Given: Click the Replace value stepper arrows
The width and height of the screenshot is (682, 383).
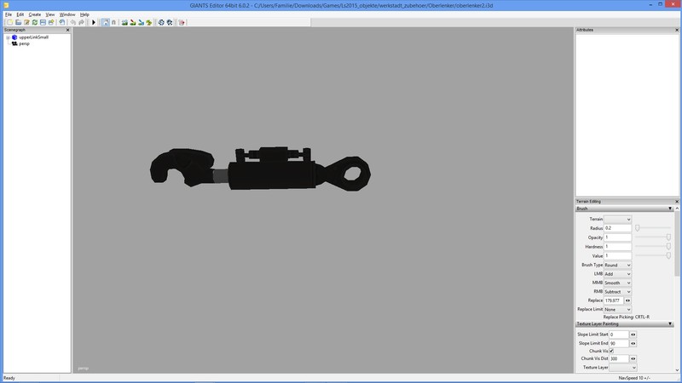Looking at the screenshot, I should (x=628, y=300).
